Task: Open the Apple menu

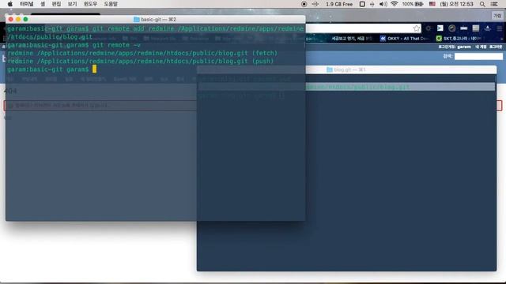Action: (x=9, y=4)
